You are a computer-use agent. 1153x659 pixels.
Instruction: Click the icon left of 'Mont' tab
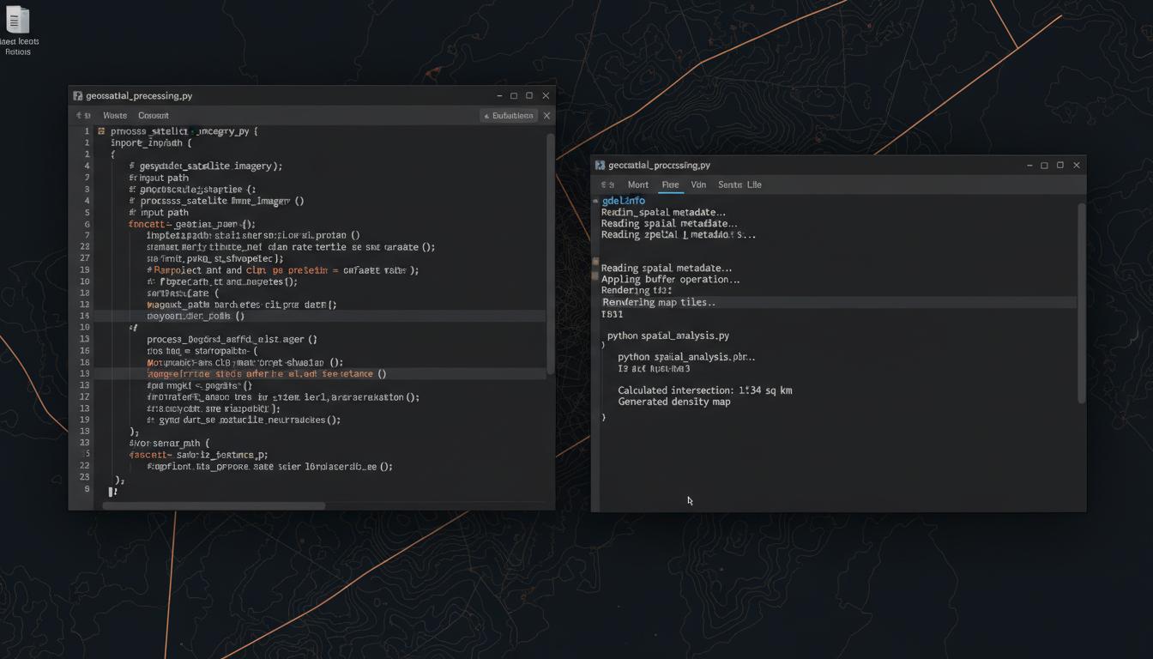click(x=607, y=185)
